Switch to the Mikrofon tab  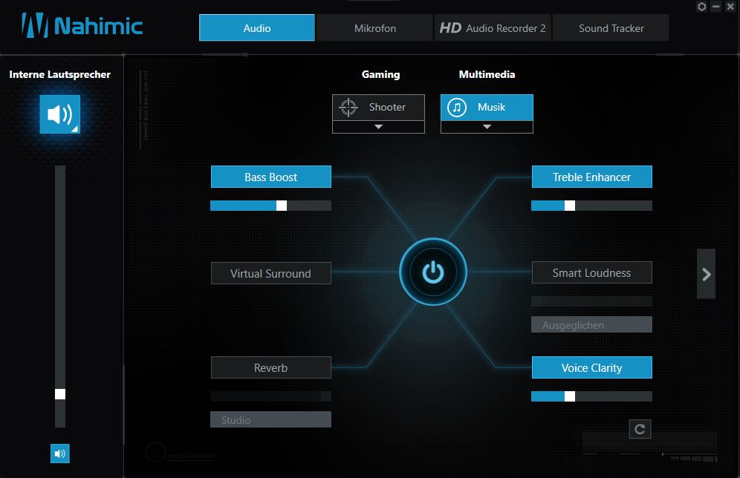click(374, 28)
